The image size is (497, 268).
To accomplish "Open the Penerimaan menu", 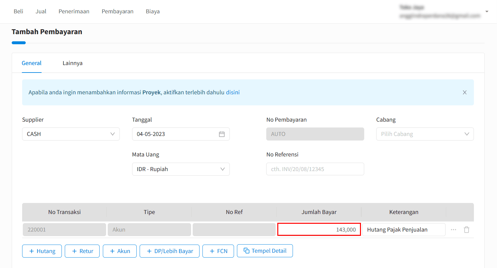I will pos(74,11).
